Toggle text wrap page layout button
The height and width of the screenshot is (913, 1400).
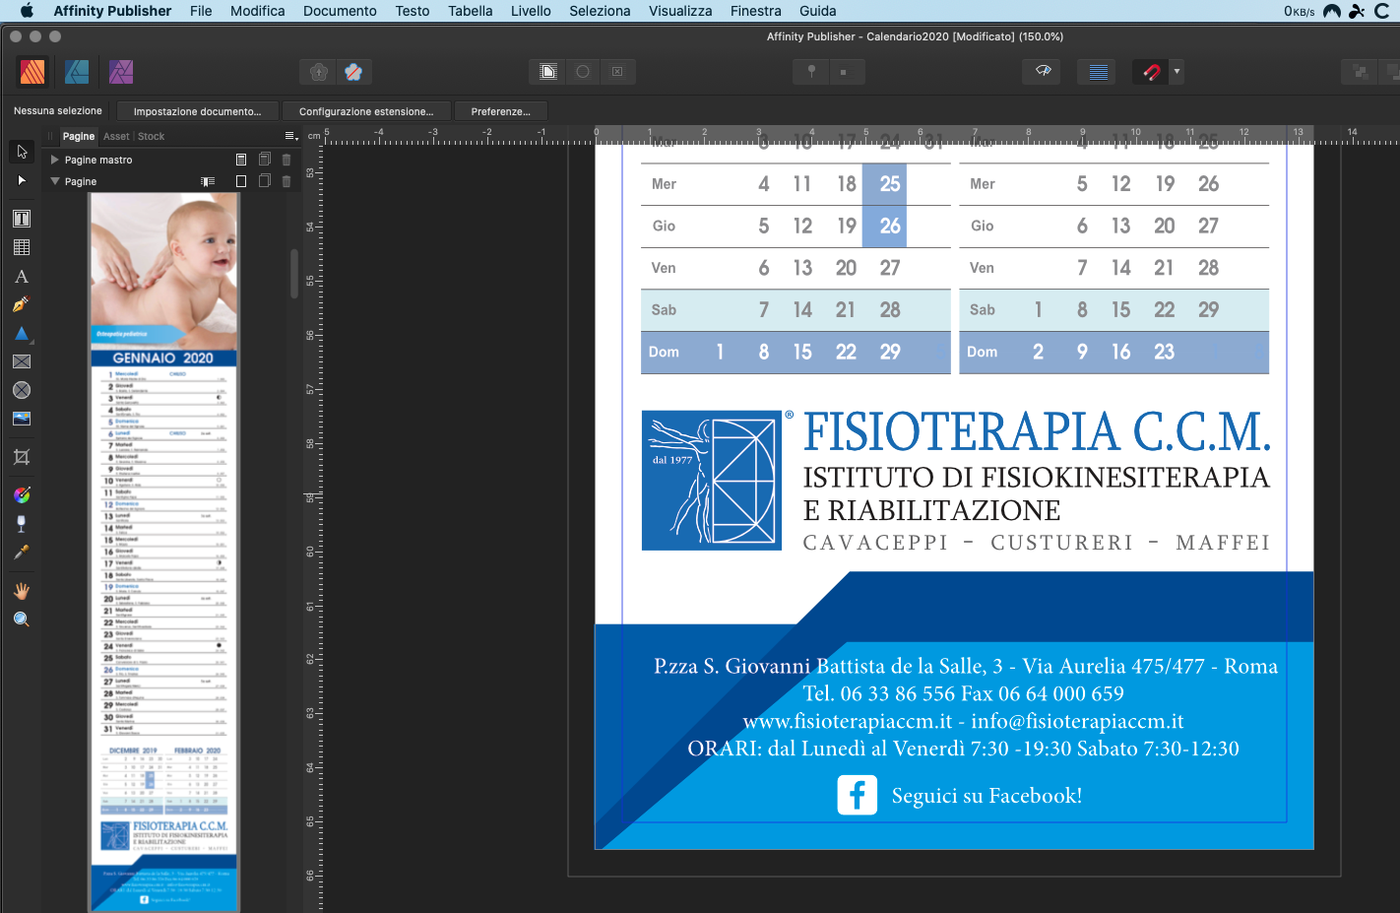click(548, 72)
